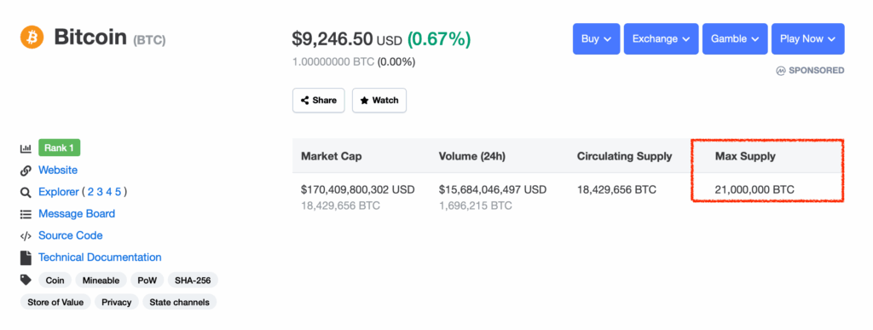
Task: Open the Website link
Action: 58,171
